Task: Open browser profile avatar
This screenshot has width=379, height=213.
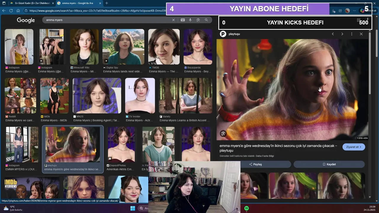Action: 347,11
